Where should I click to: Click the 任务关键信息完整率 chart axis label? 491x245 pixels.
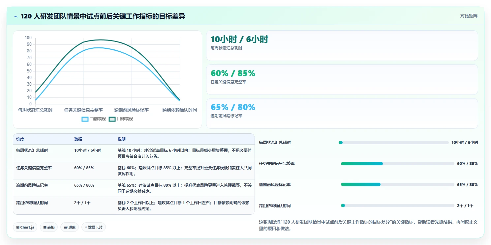click(x=83, y=110)
